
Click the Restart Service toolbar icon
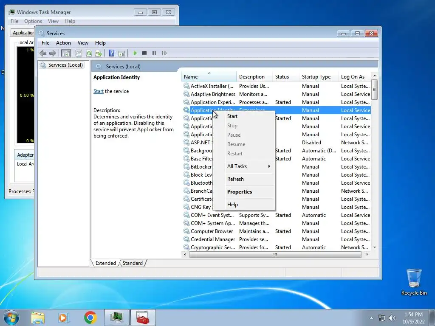164,53
